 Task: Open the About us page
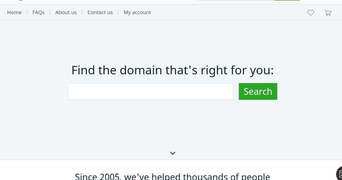66,12
